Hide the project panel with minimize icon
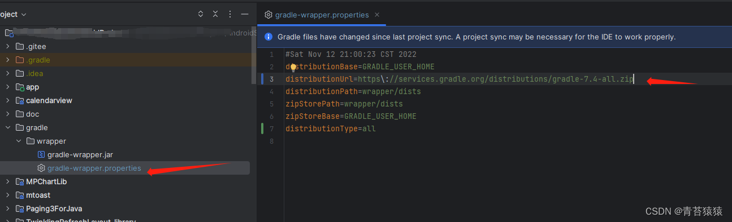The image size is (732, 222). pos(244,14)
